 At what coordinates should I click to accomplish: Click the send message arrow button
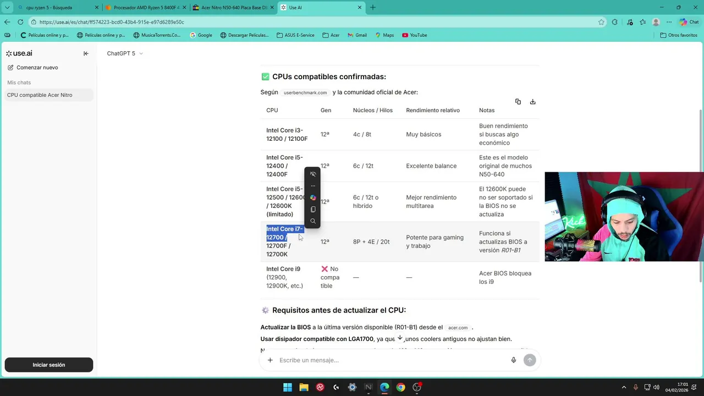pos(530,360)
